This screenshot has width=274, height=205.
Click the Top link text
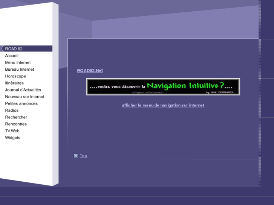tap(83, 156)
